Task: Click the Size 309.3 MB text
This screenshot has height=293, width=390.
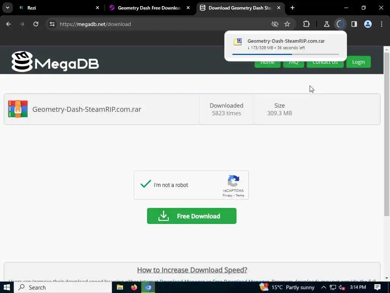Action: tap(280, 109)
